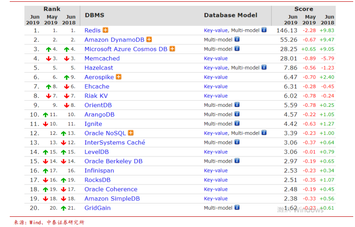Viewport: 355px width, 227px height.
Task: Click the Key-value link in the Aerospike row
Action: pos(216,77)
